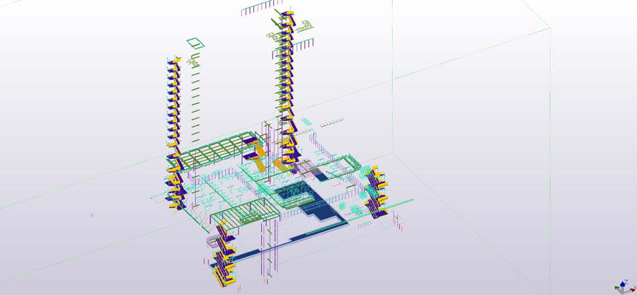Image resolution: width=637 pixels, height=295 pixels.
Task: Select the lower-left stair stack below beam grid
Action: pos(177,191)
